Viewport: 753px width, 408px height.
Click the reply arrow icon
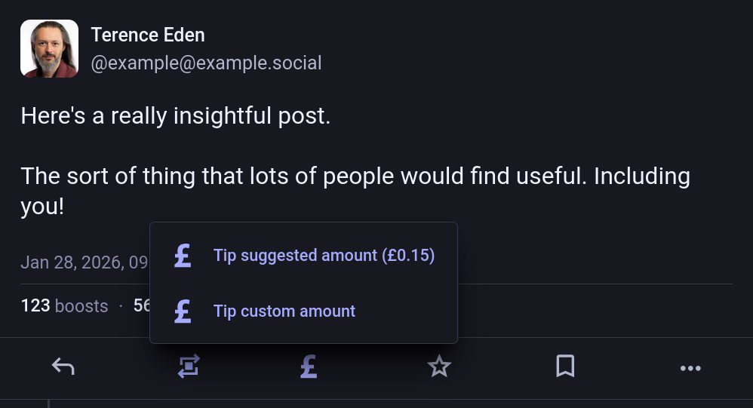63,367
